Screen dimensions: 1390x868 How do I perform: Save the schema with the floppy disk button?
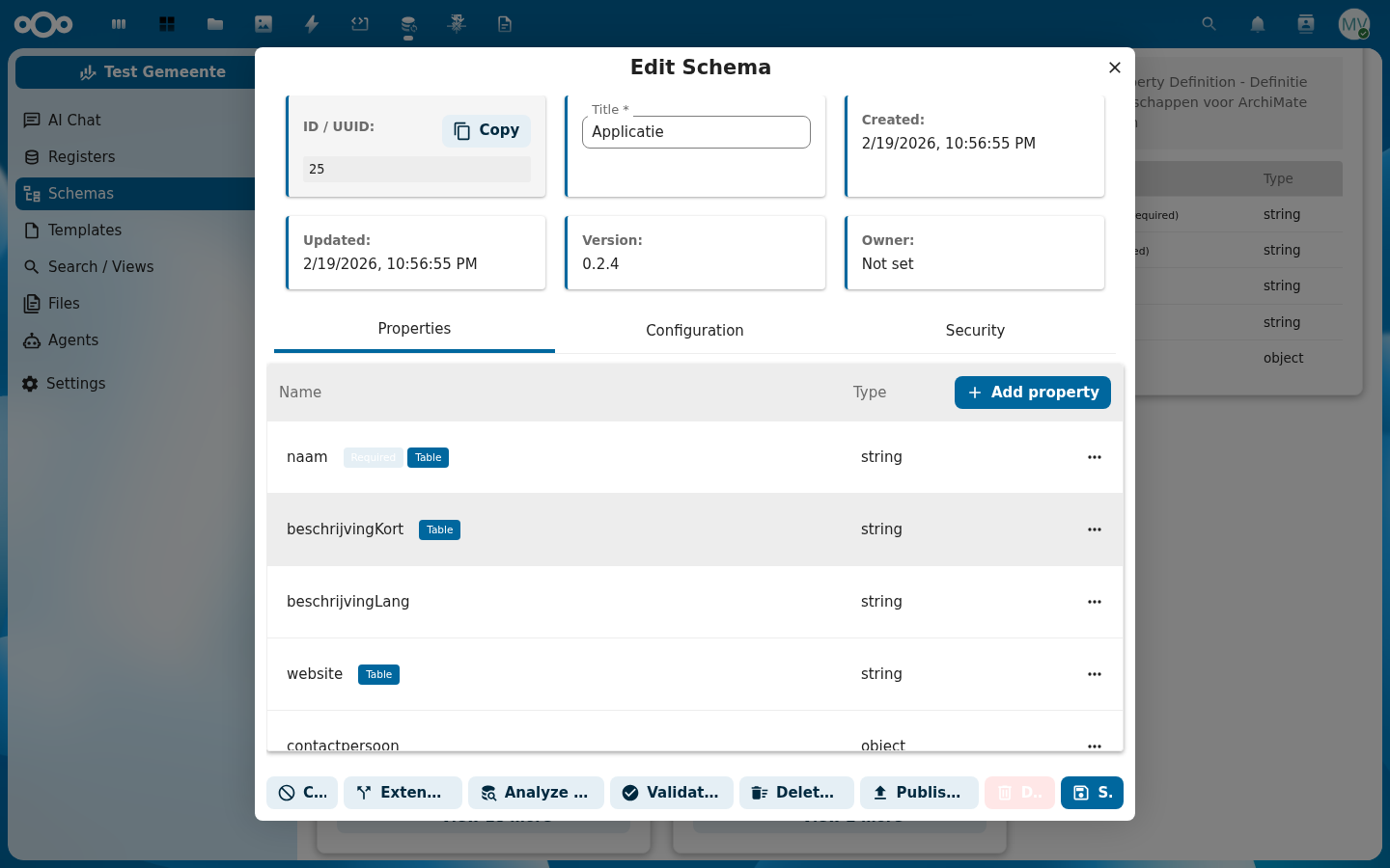click(1092, 793)
